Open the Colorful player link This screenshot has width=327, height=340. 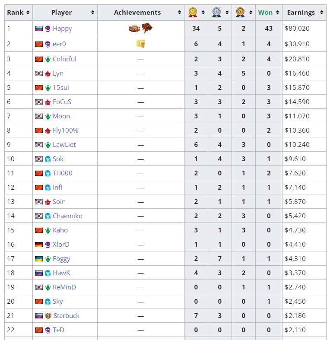(x=64, y=59)
